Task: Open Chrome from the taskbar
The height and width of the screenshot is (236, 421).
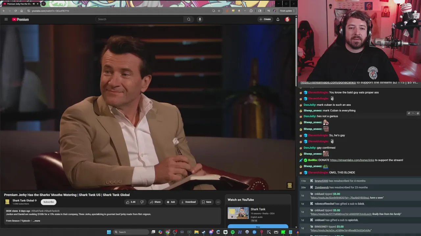Action: click(167, 232)
